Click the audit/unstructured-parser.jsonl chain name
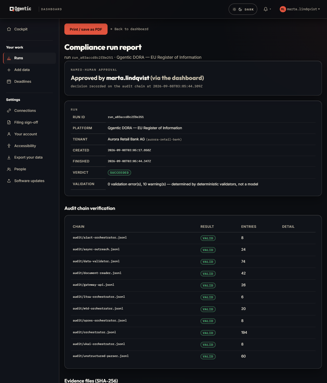327x383 pixels. pyautogui.click(x=101, y=356)
